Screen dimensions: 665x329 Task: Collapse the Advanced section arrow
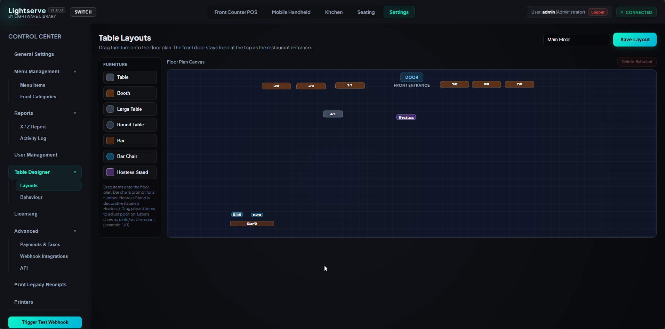click(75, 231)
